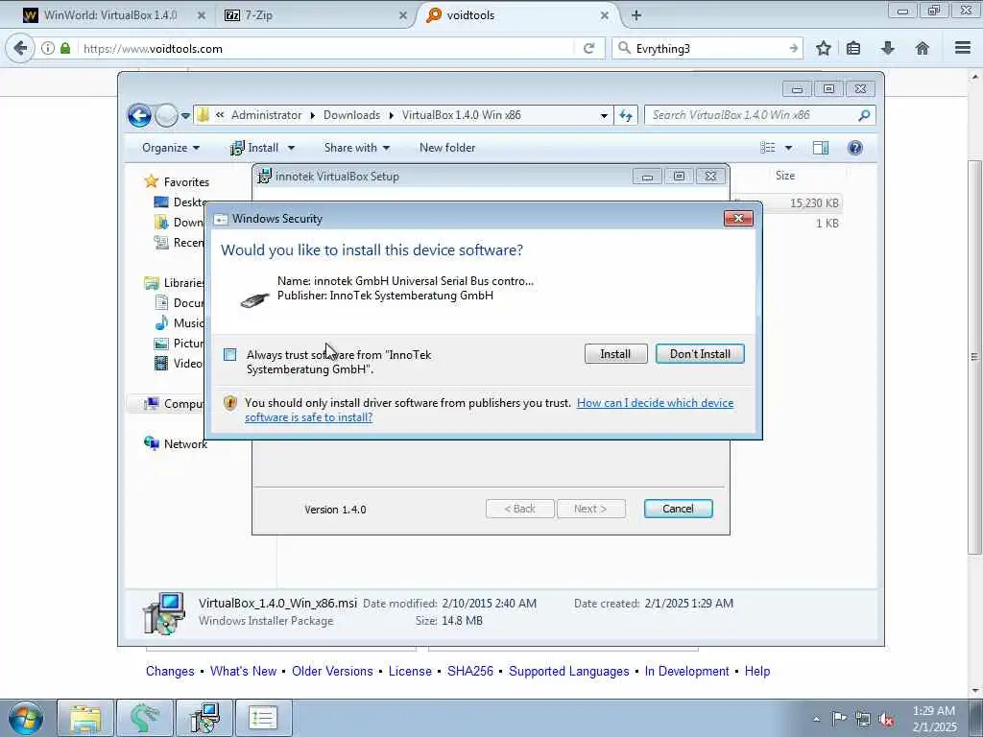983x737 pixels.
Task: Click the Don't Install button
Action: tap(700, 353)
